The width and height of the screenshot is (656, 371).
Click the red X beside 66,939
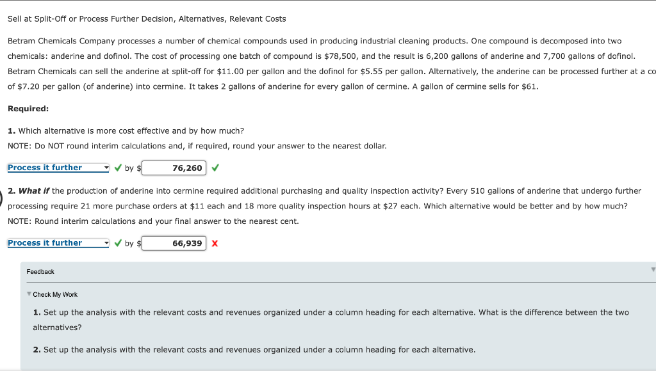215,243
